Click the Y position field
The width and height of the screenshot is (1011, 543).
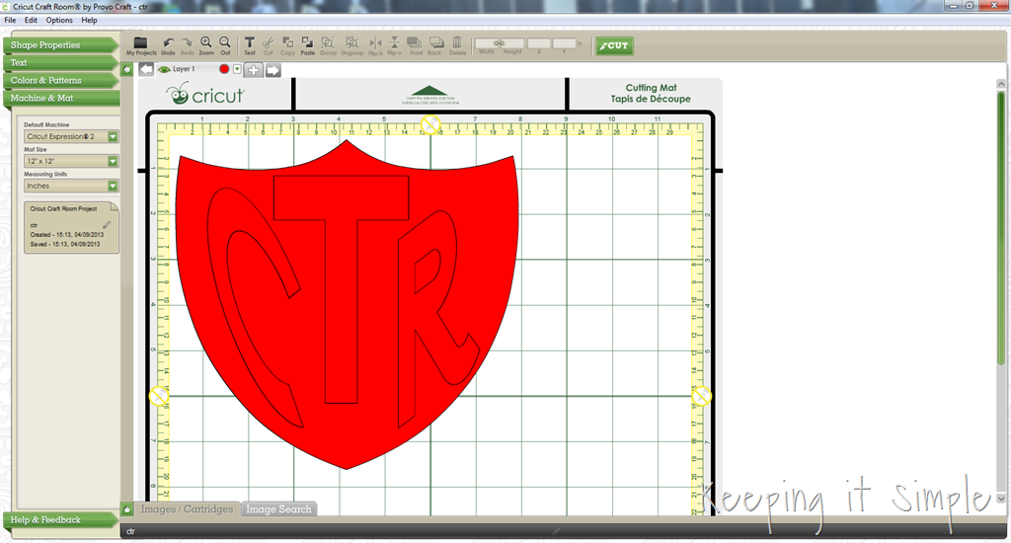564,43
